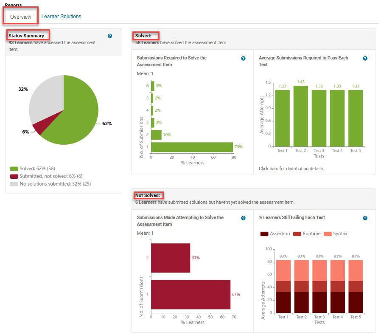The width and height of the screenshot is (381, 335).
Task: Click green bar for 6 submissions
Action: pos(153,86)
